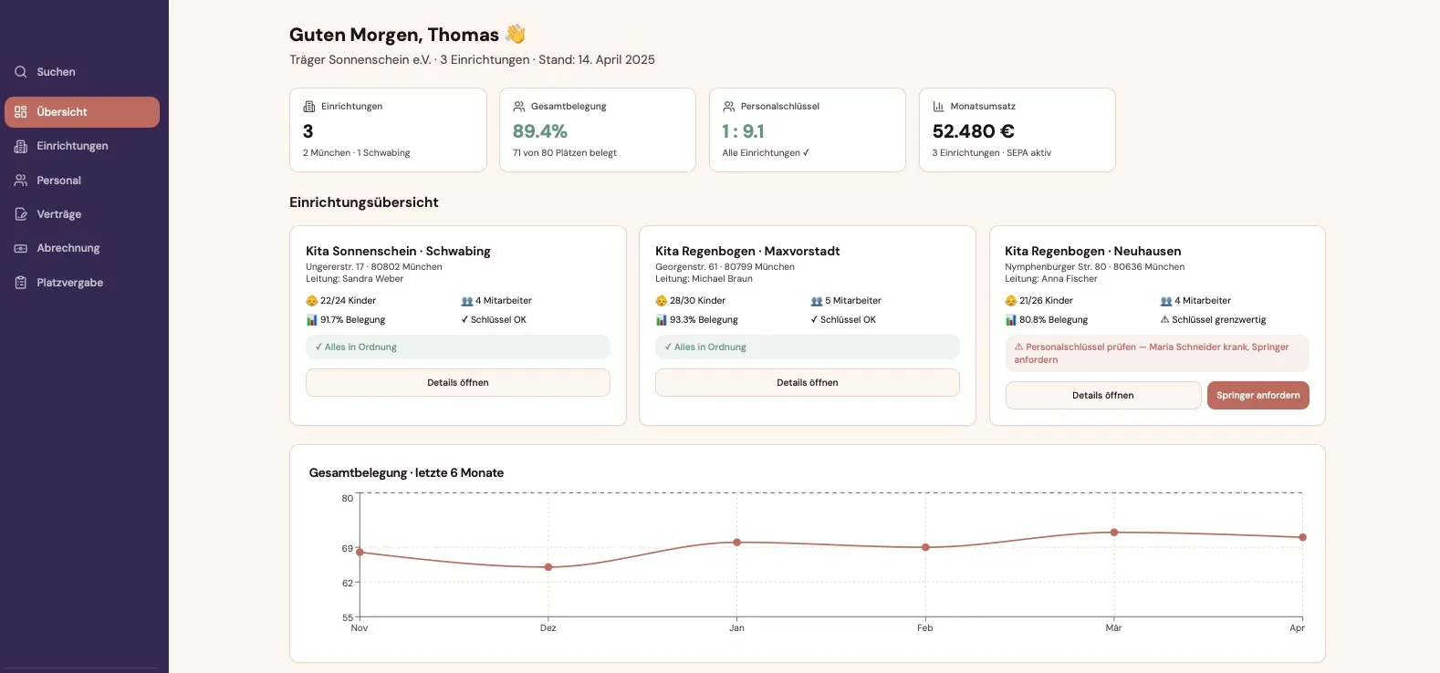Click the people icon beside Gesamtbelegung
The height and width of the screenshot is (673, 1440).
[x=518, y=107]
